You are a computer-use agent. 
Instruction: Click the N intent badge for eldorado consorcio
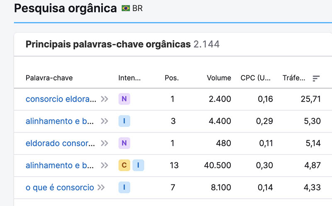tap(124, 143)
